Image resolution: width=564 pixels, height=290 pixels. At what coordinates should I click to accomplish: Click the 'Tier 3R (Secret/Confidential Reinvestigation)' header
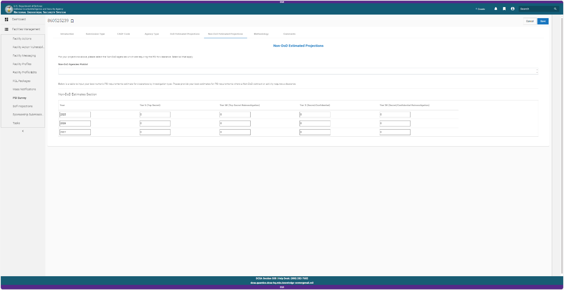[x=405, y=105]
